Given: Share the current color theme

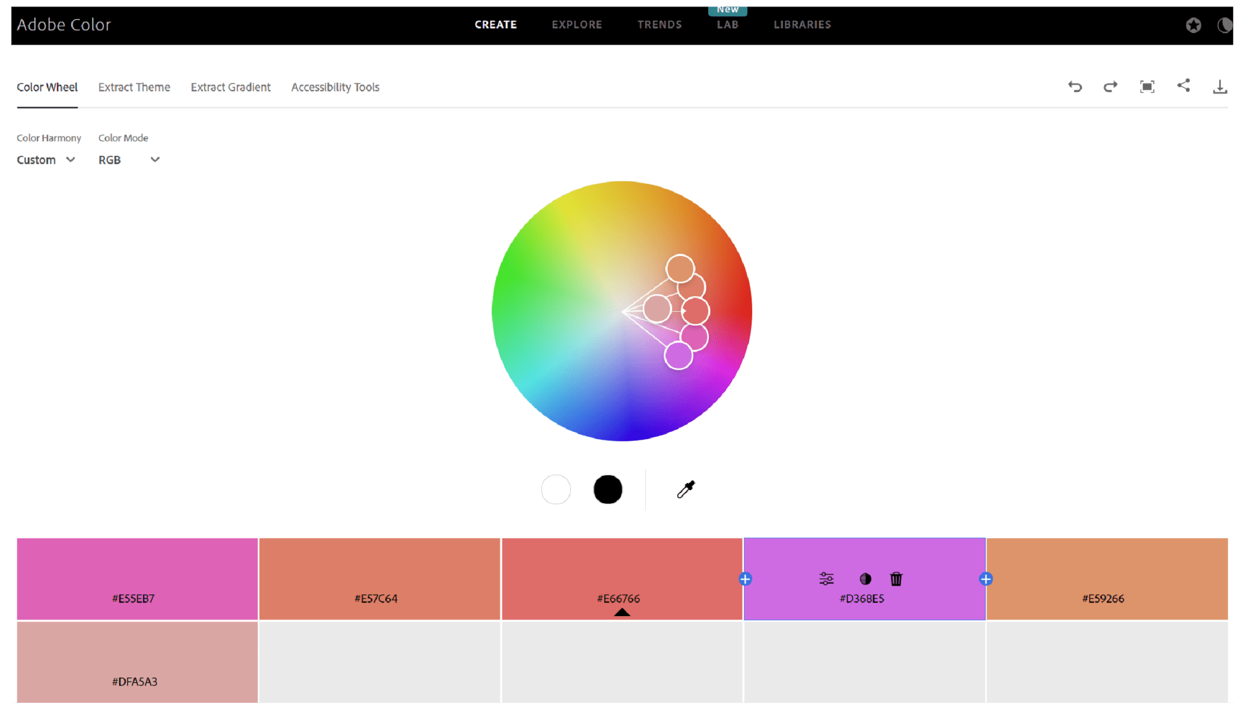Looking at the screenshot, I should coord(1184,86).
